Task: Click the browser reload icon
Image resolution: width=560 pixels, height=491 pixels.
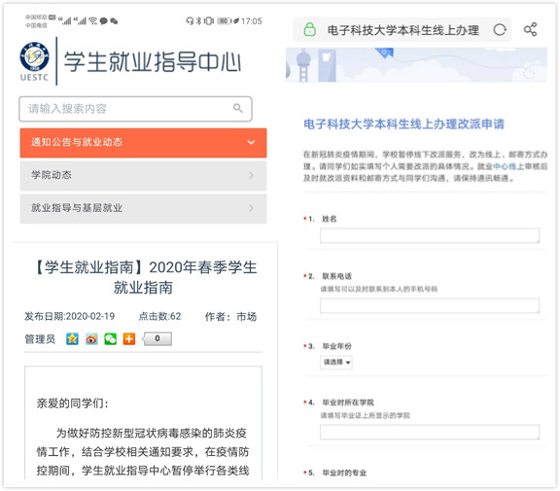Action: [x=500, y=29]
